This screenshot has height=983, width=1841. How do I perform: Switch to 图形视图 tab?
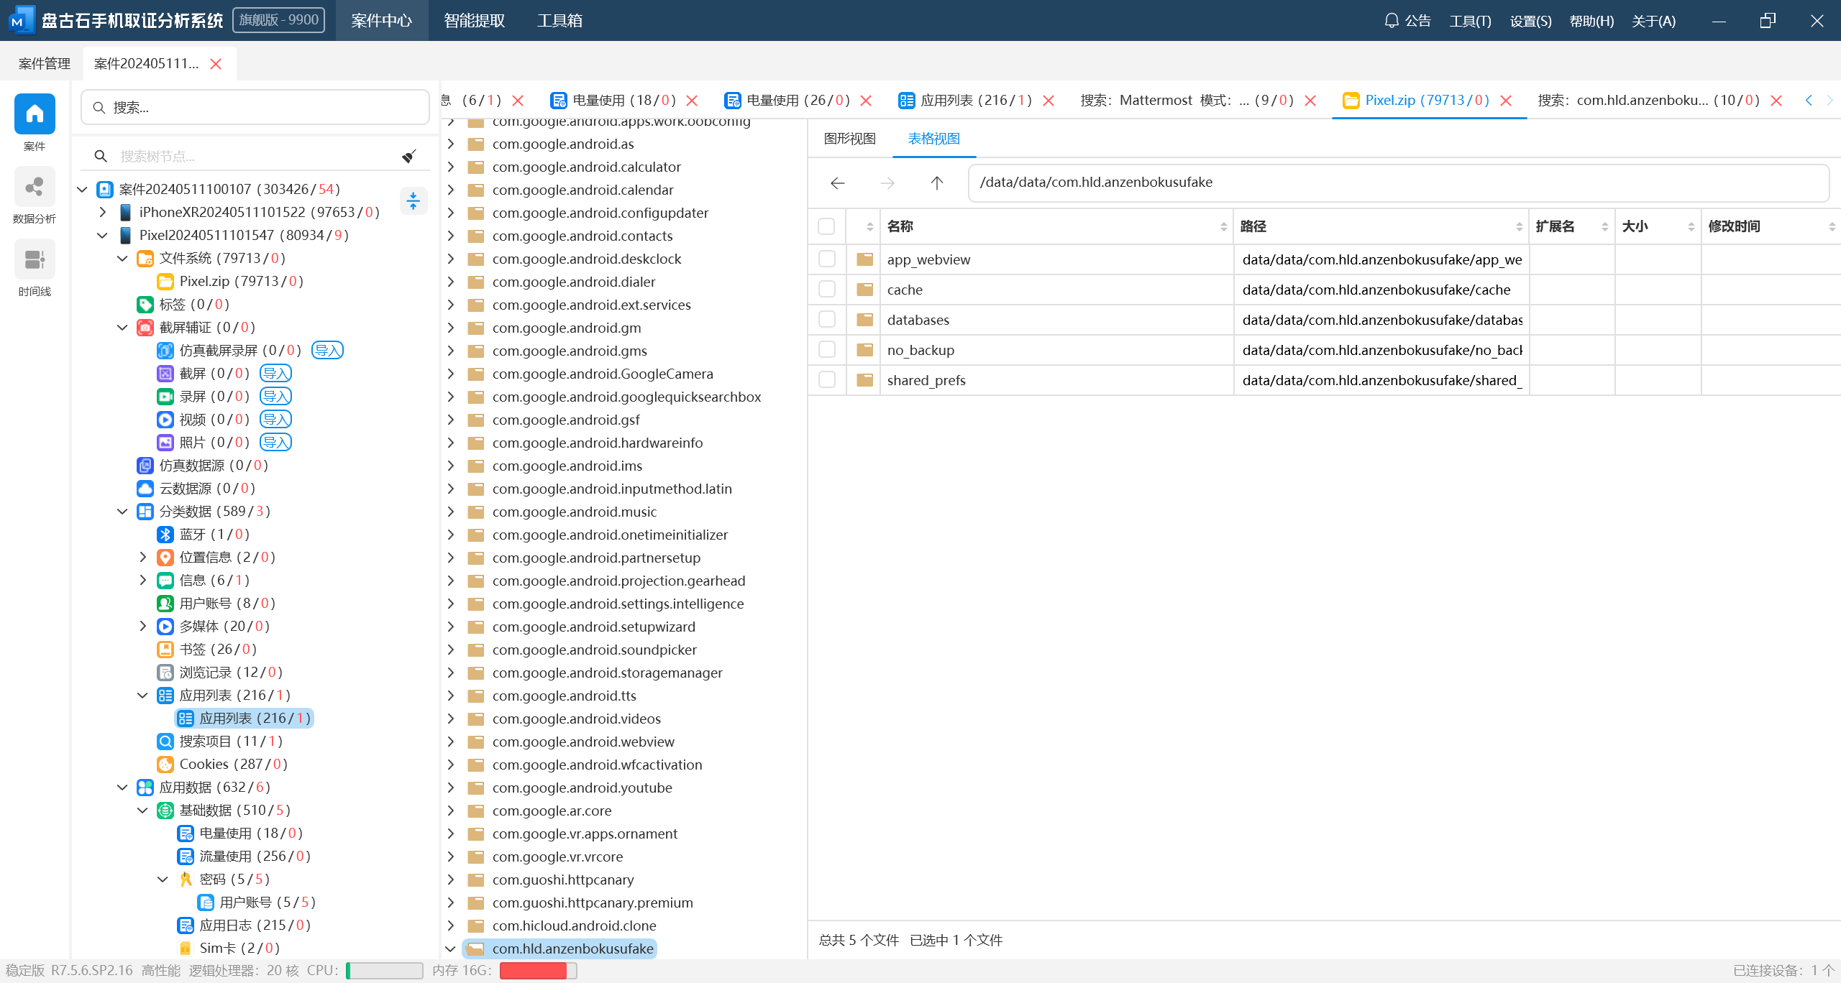849,139
